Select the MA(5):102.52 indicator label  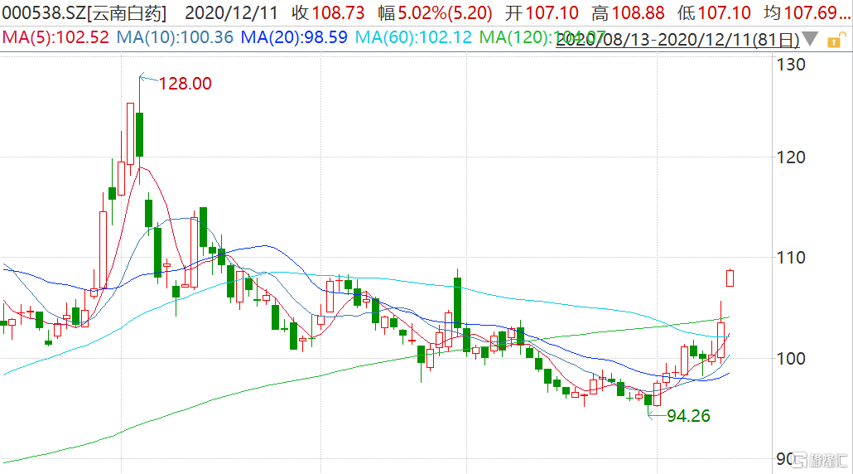click(55, 37)
